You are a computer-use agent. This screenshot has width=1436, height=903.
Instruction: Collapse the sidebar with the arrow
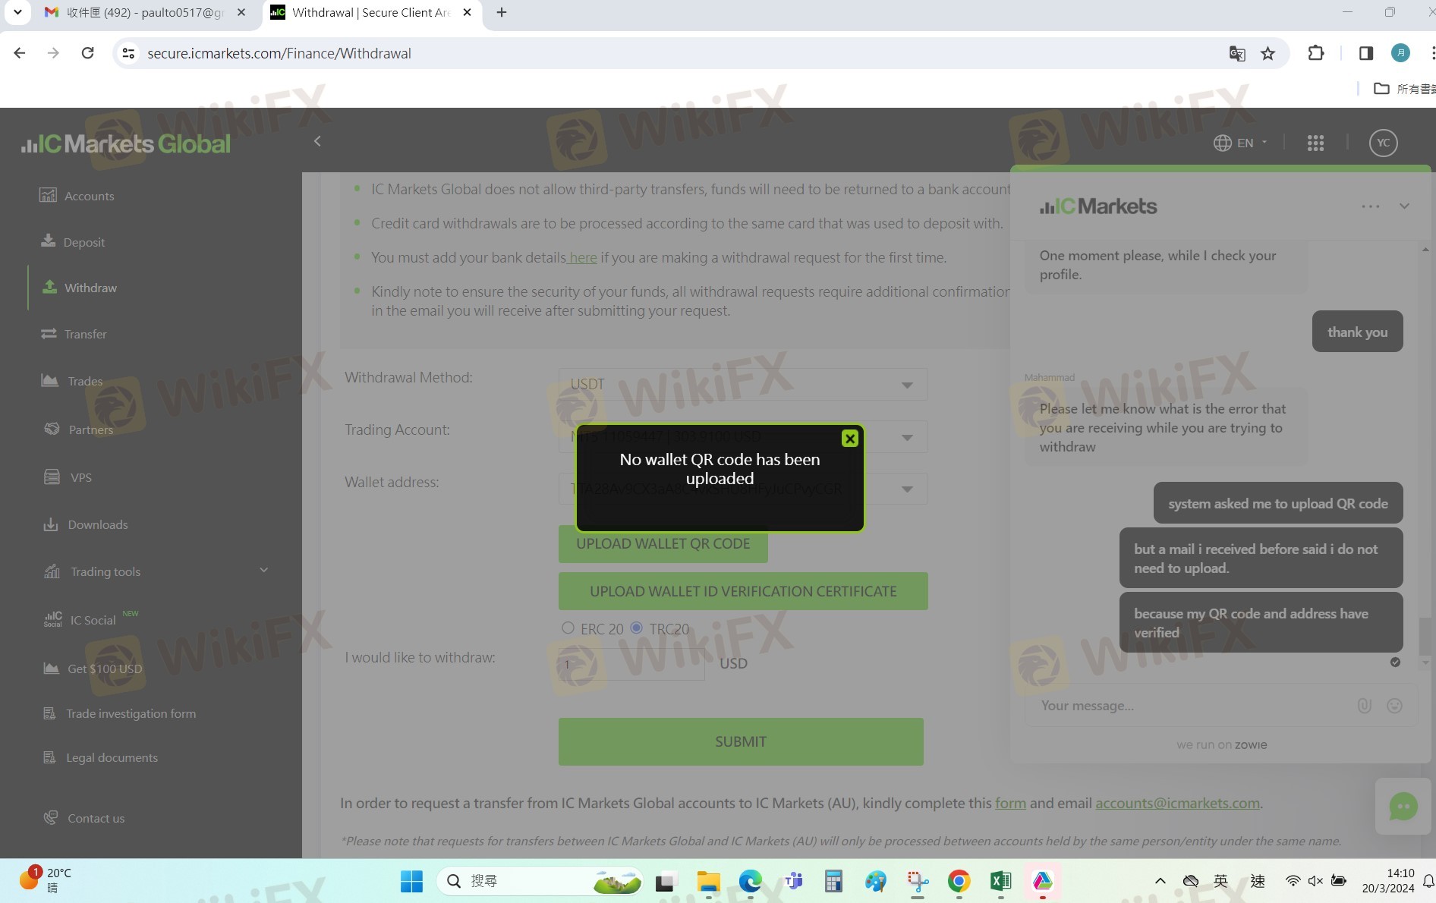(317, 141)
